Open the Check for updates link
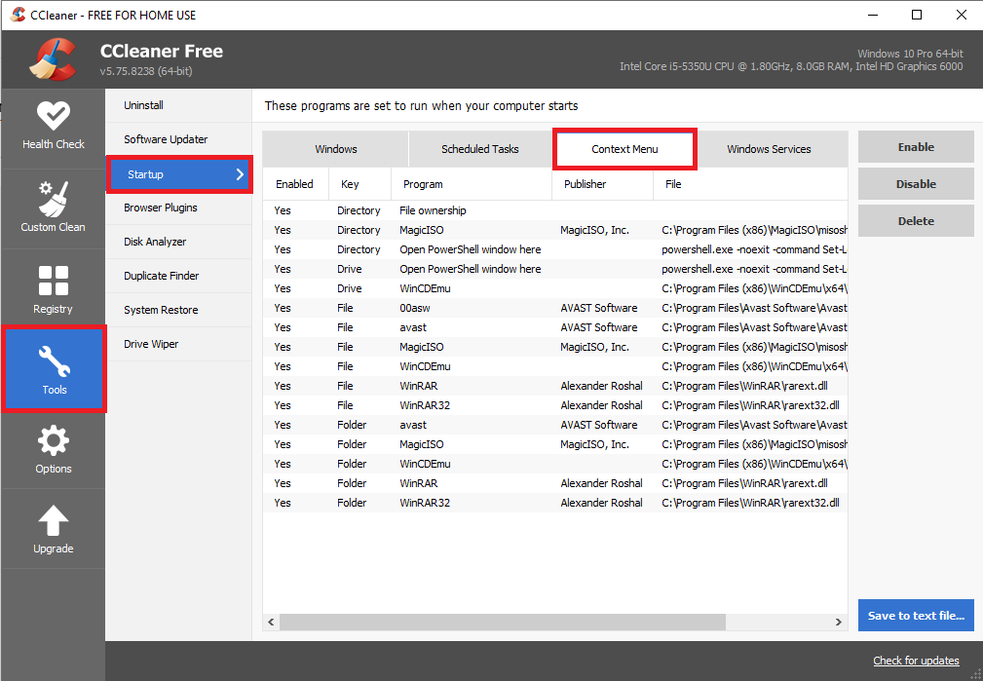The image size is (983, 681). [915, 661]
